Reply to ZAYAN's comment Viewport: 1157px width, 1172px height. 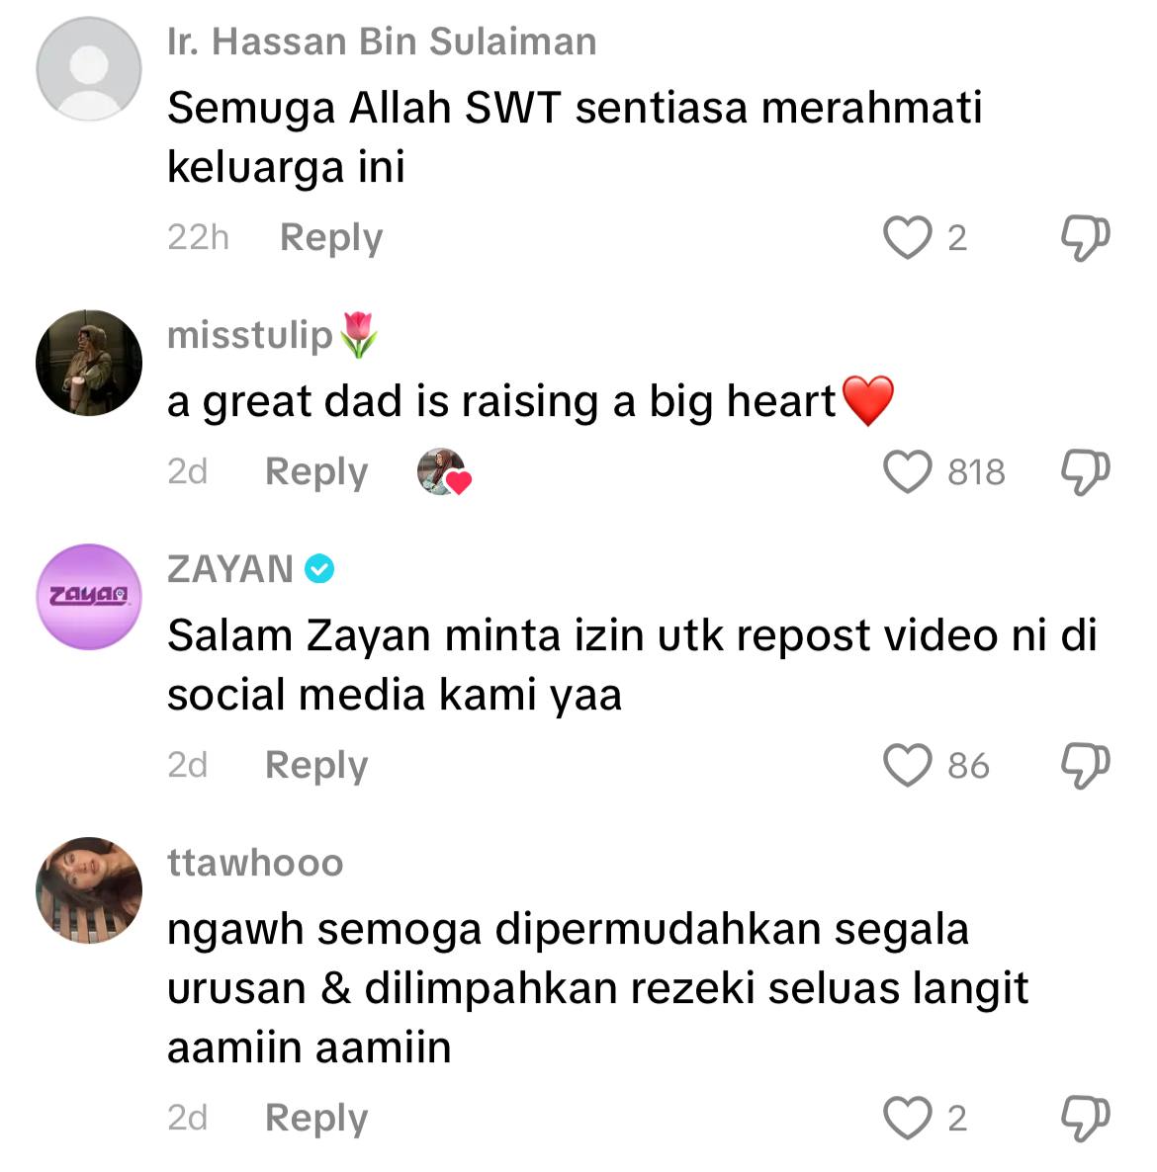click(316, 766)
